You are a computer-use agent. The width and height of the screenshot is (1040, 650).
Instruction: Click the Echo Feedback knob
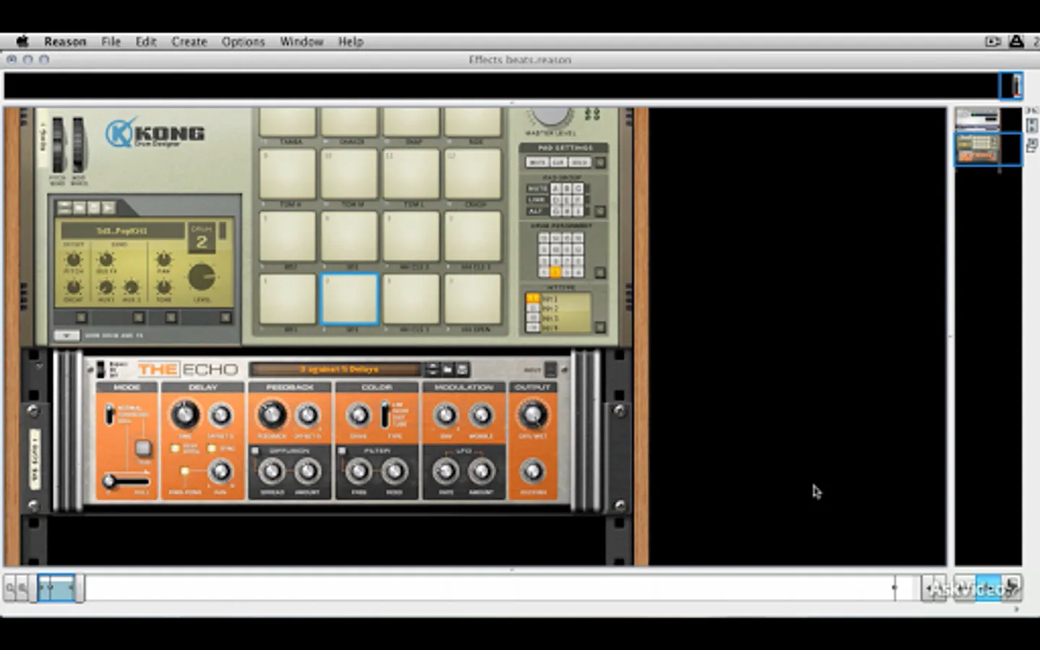point(272,415)
